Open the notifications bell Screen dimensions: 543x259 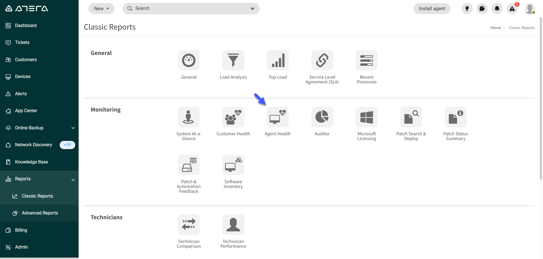pyautogui.click(x=497, y=9)
